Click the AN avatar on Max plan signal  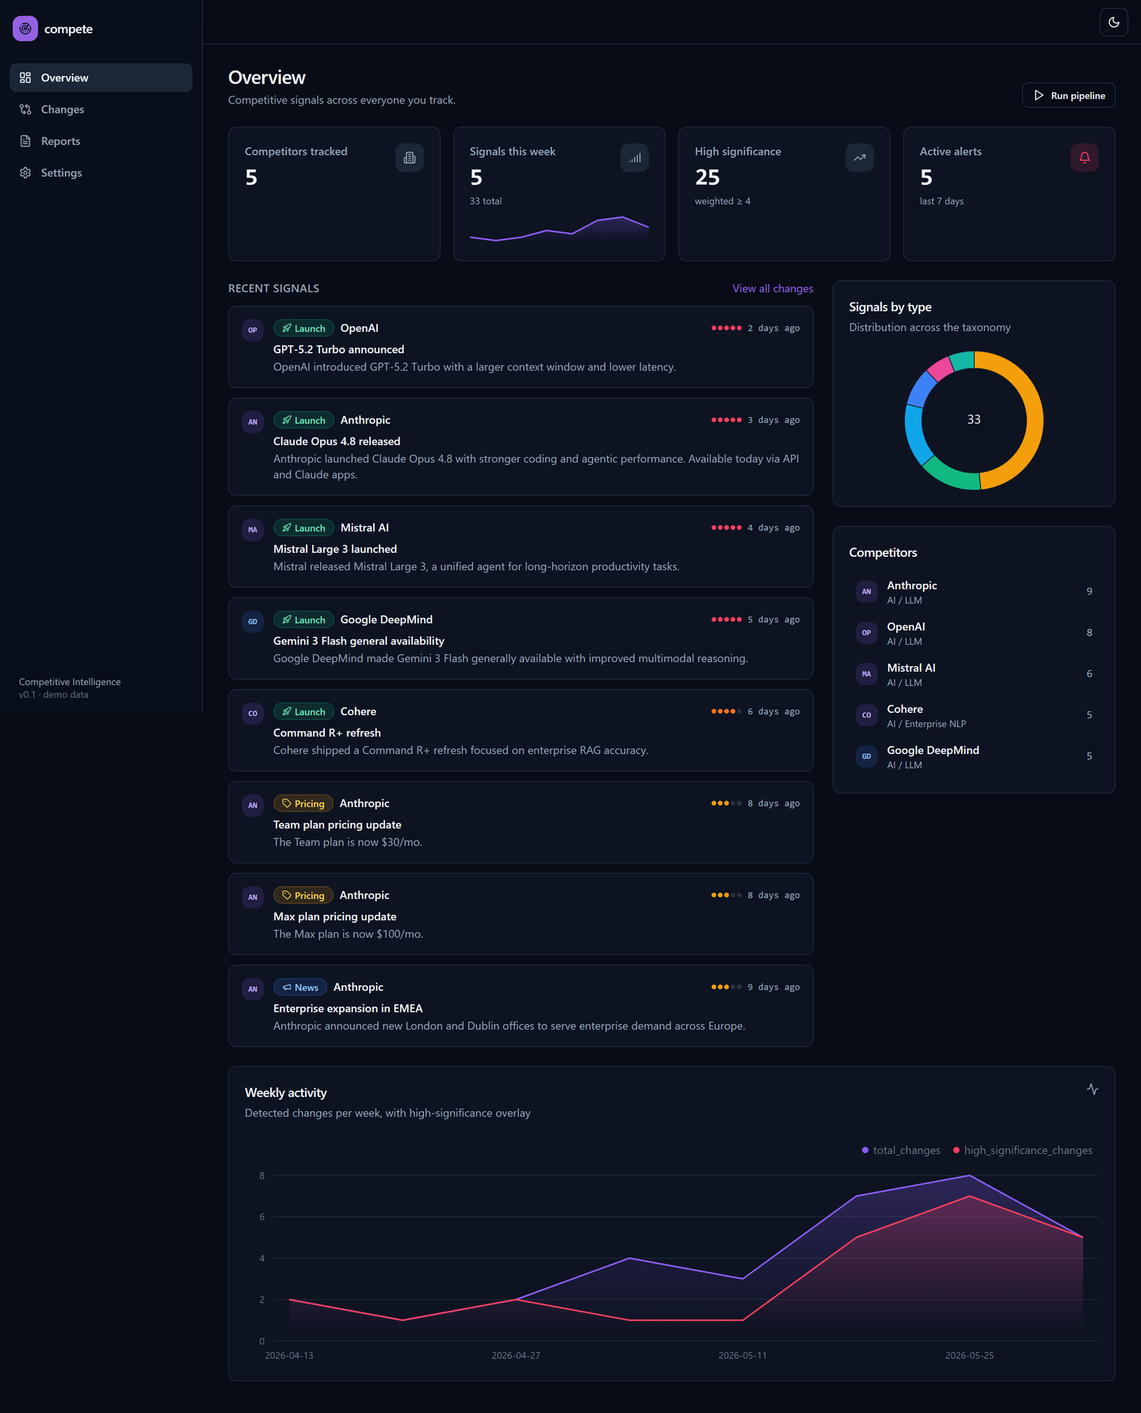tap(253, 897)
